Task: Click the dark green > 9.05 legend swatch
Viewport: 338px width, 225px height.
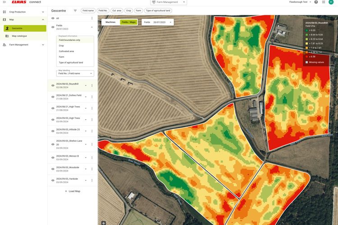Action: point(307,31)
